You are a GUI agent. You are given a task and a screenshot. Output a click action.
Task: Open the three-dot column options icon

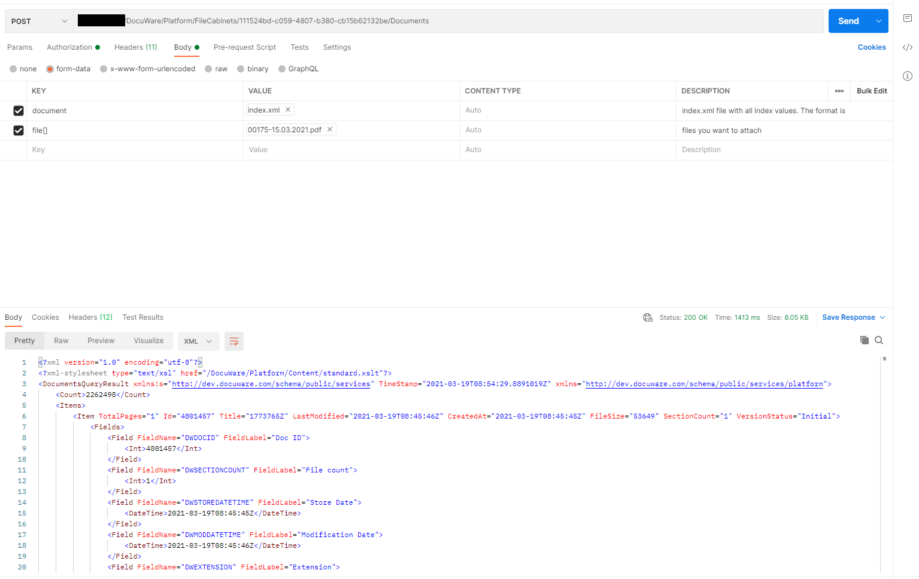pyautogui.click(x=839, y=91)
